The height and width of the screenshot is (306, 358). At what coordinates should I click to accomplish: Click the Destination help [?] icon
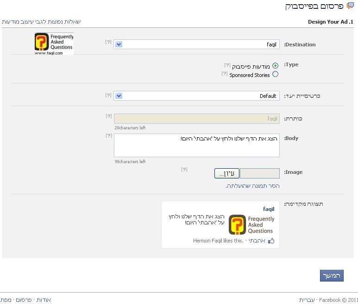108,42
